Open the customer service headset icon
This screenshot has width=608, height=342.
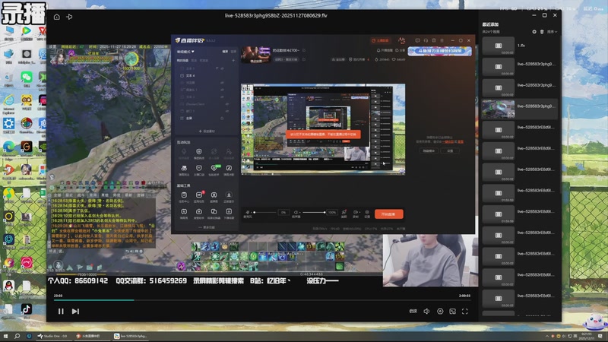point(426,40)
